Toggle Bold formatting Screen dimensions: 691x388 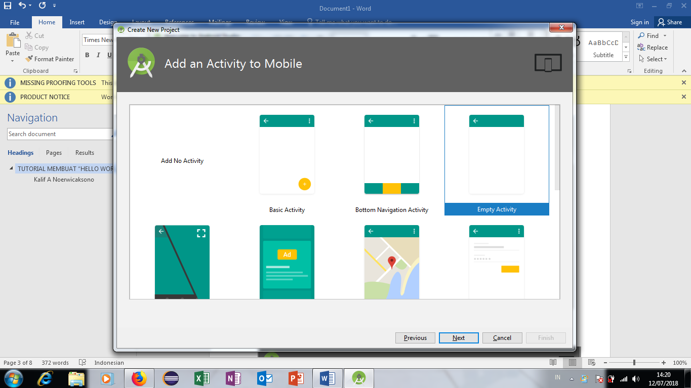88,55
